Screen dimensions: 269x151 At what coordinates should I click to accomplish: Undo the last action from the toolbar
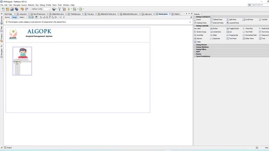pyautogui.click(x=22, y=9)
